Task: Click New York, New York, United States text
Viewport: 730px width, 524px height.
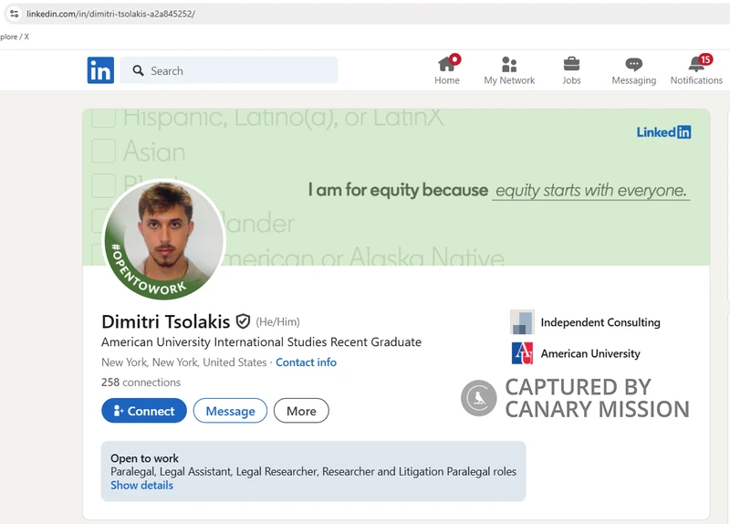Action: pos(184,362)
